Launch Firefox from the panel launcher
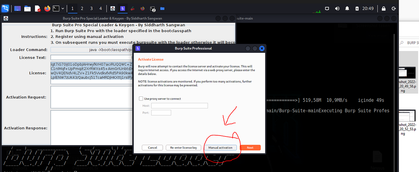Screen dimensions: 419x172 coord(47,8)
